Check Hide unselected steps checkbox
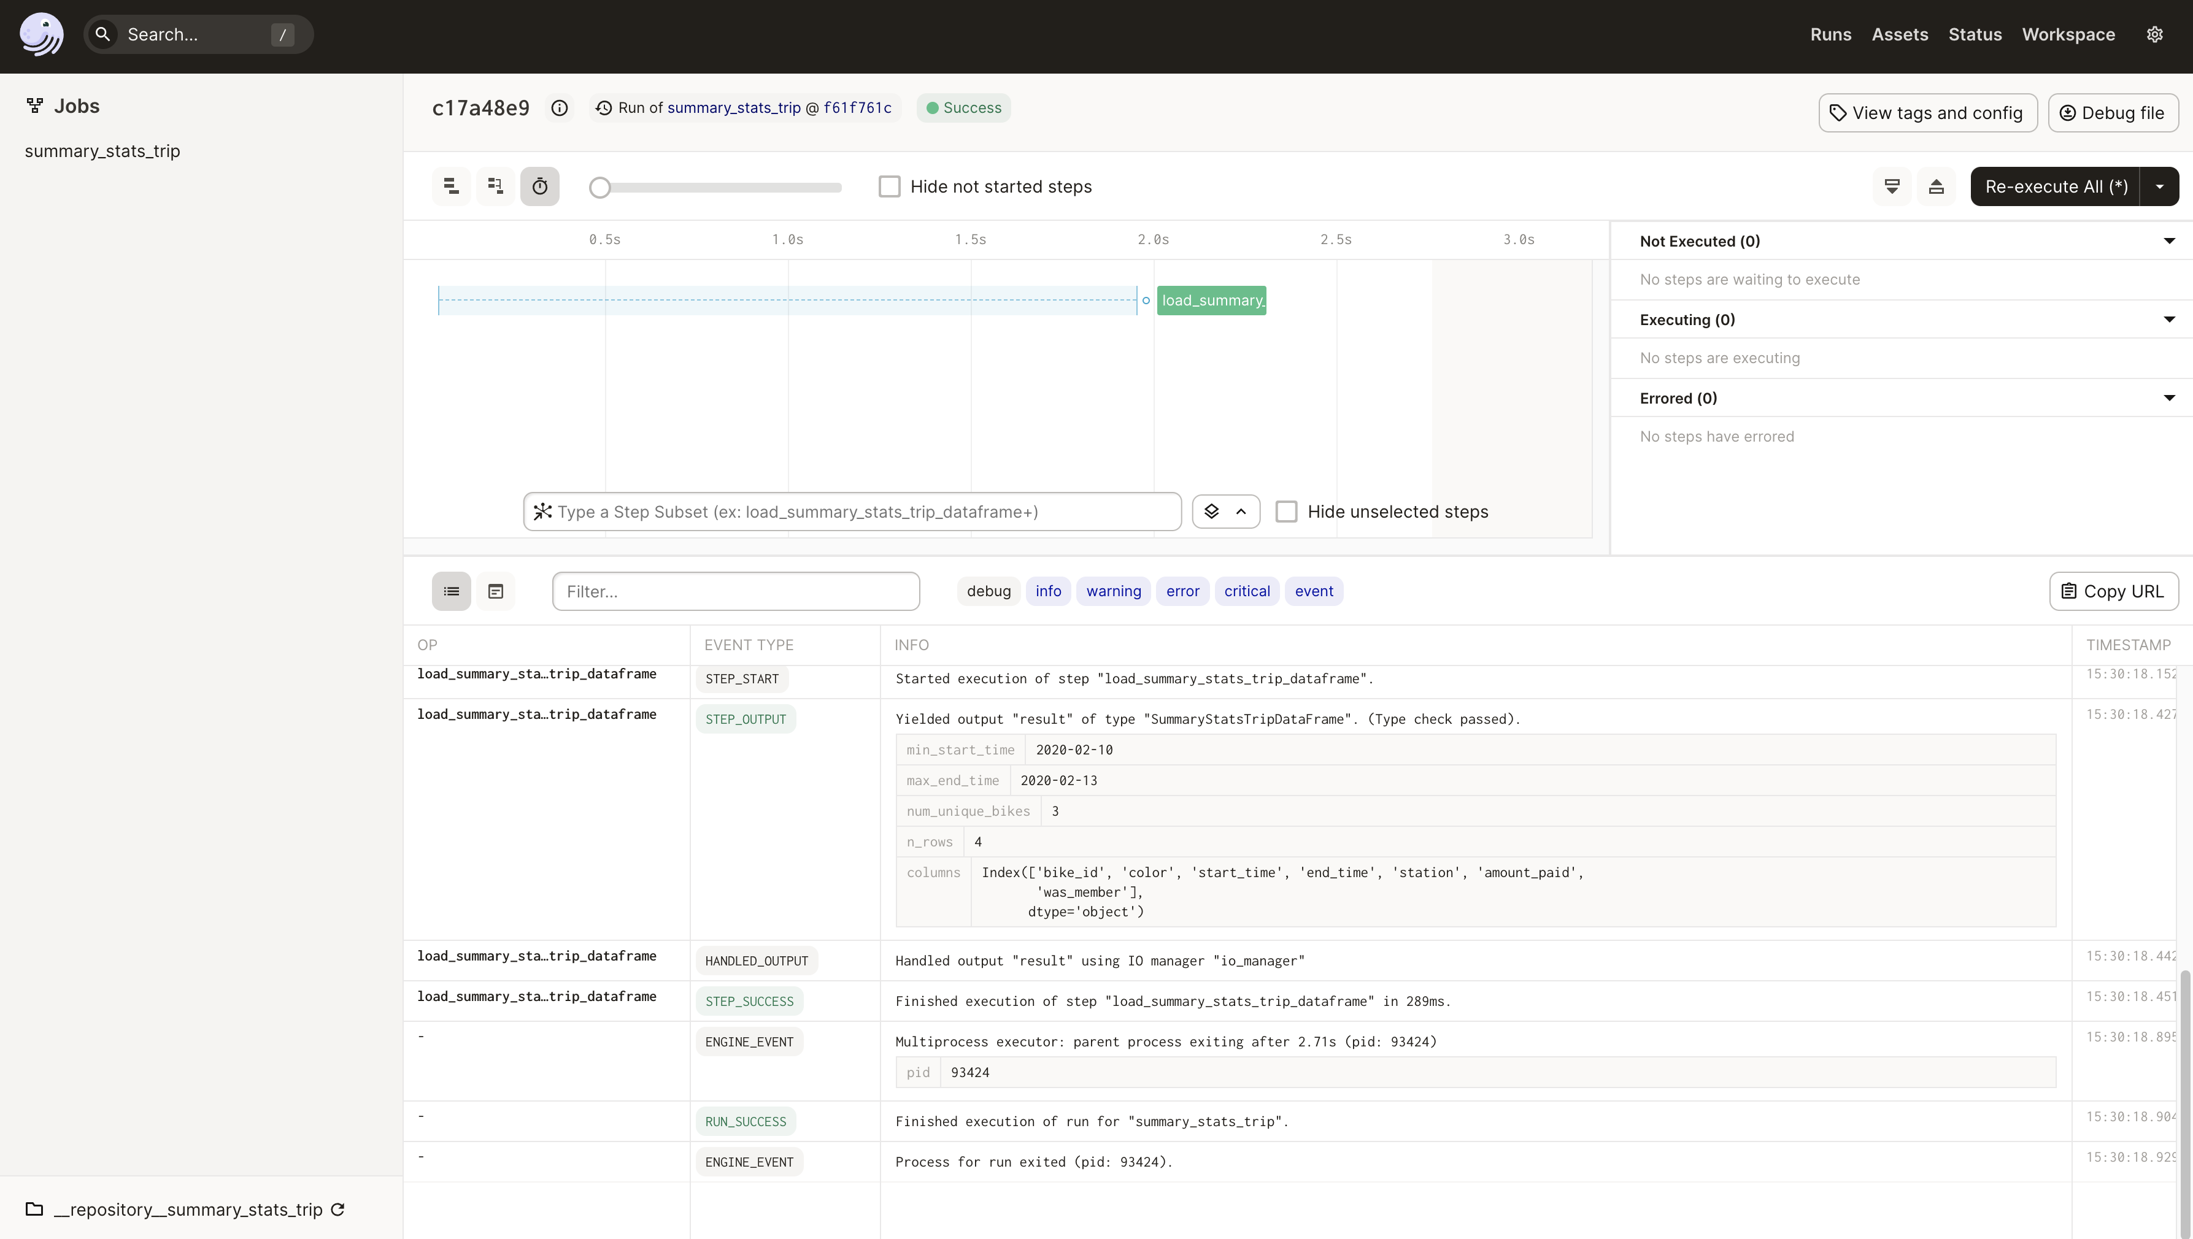This screenshot has width=2193, height=1239. pyautogui.click(x=1286, y=512)
